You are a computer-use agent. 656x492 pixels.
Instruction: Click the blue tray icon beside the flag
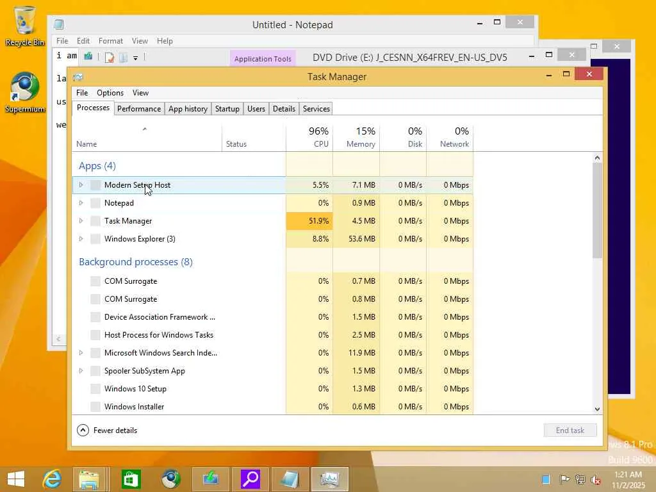[x=546, y=479]
